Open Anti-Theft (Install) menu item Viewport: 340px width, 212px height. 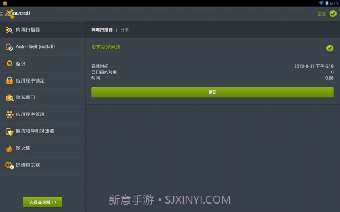pos(42,47)
